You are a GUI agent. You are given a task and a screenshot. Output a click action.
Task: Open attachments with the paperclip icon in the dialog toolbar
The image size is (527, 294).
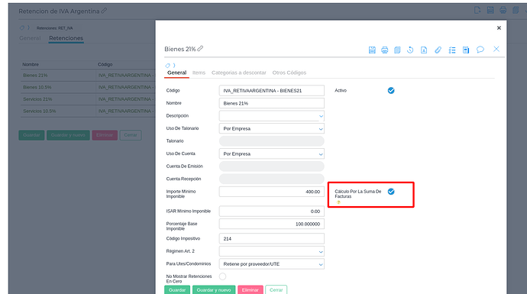tap(438, 50)
